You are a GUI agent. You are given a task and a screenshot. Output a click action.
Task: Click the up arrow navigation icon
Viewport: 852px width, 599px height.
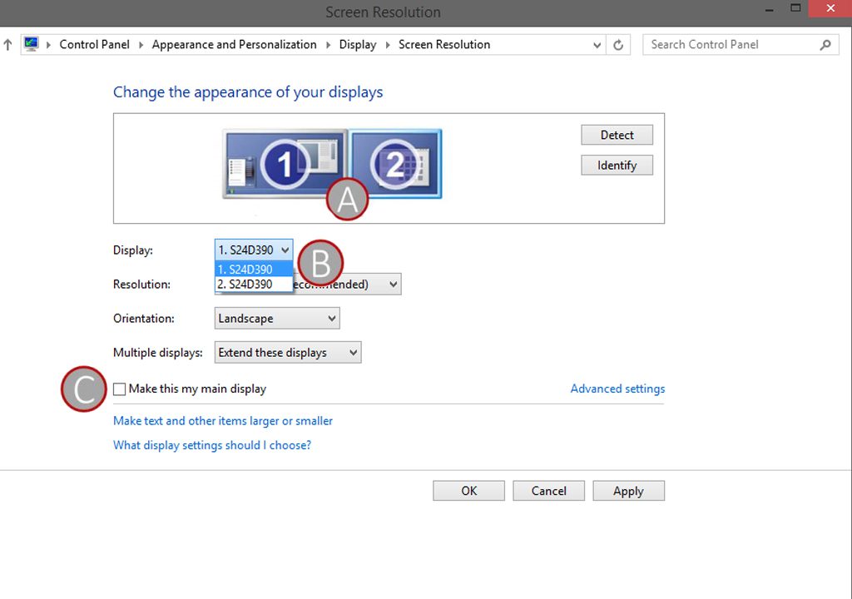(7, 45)
